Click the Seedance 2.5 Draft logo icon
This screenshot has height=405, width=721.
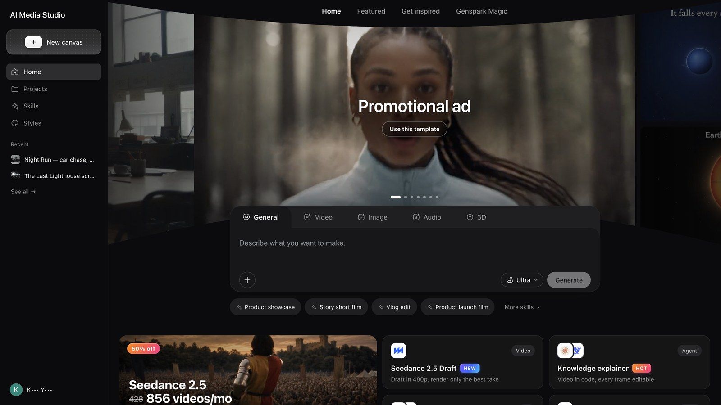click(398, 351)
